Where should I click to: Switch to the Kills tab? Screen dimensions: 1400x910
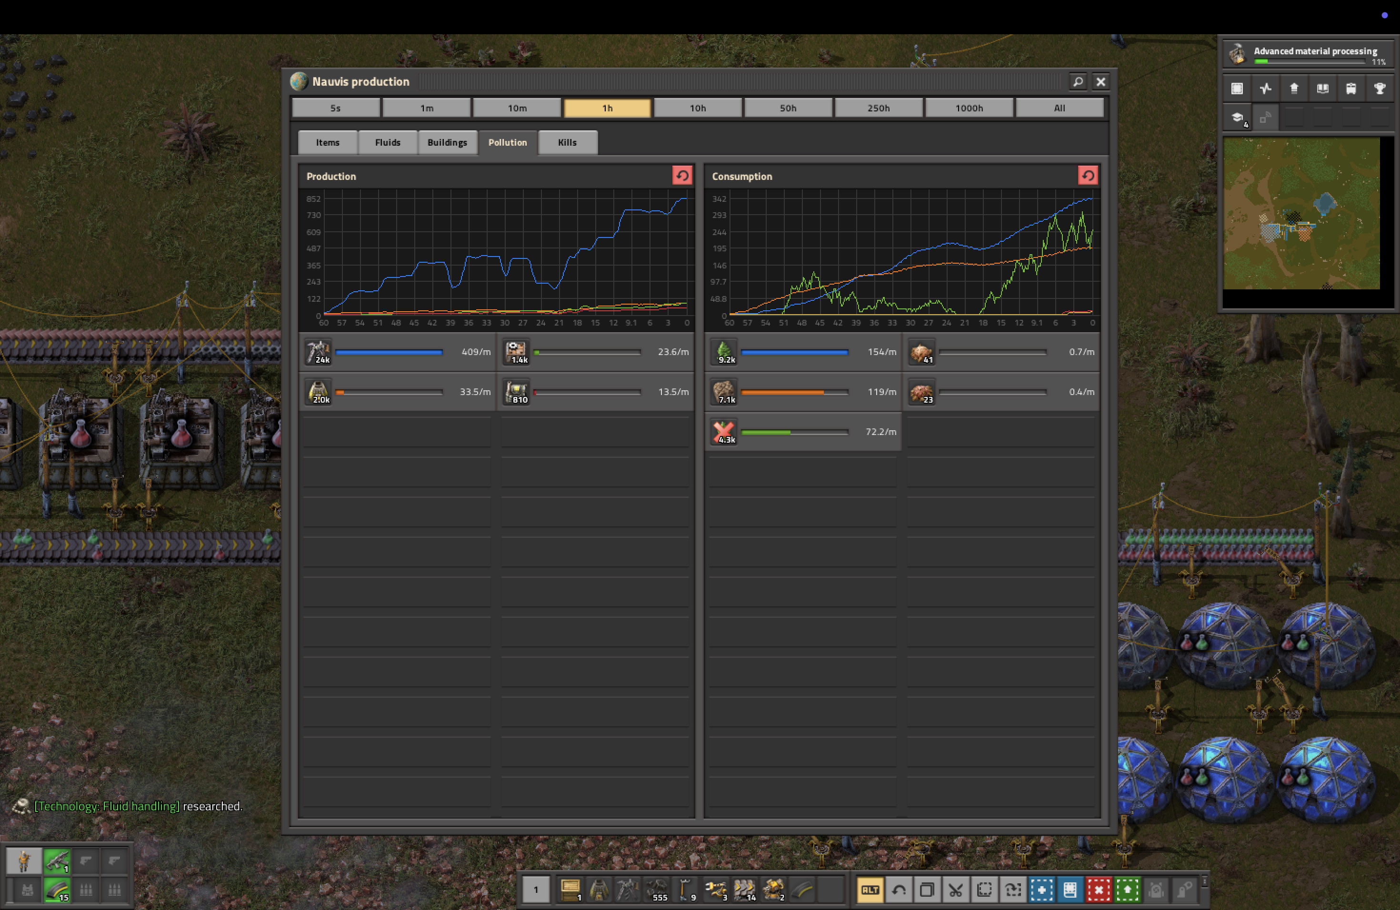pos(568,143)
